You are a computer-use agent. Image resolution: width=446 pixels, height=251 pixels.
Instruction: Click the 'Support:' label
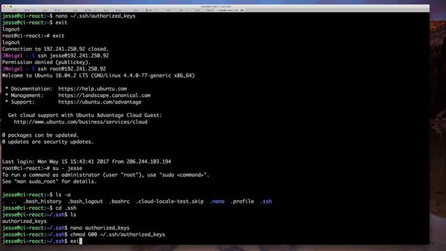click(x=23, y=102)
